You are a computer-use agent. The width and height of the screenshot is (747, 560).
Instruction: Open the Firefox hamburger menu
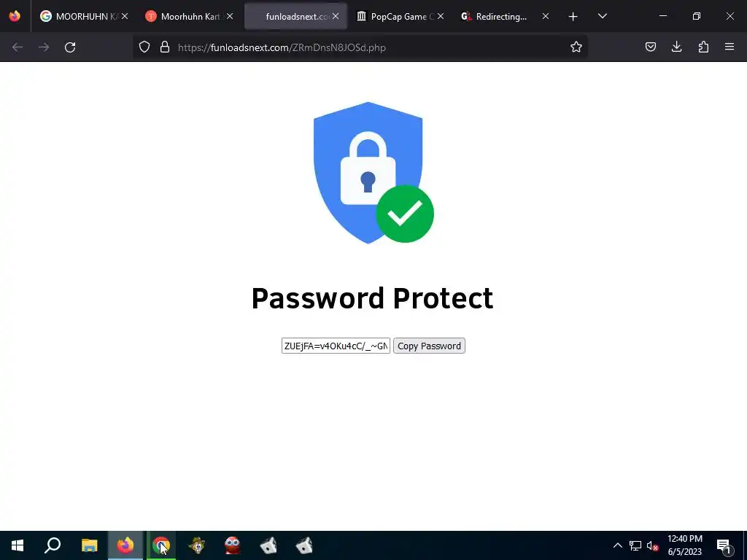(x=729, y=47)
